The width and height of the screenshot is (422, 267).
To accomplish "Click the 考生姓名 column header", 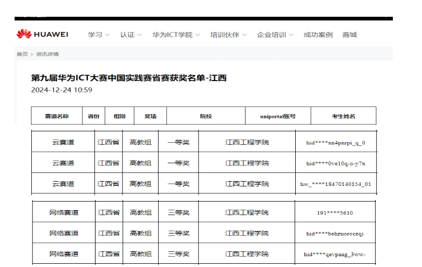I will pos(343,116).
